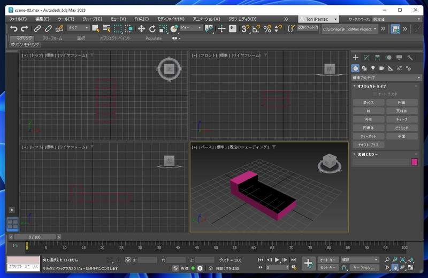Screen dimensions: 428x278
Task: Choose the Rectangular Selection Region tool
Action: pos(118,29)
